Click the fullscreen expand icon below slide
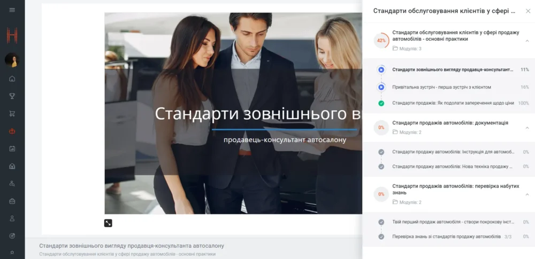Screen dimensions: 535x259 [108, 223]
